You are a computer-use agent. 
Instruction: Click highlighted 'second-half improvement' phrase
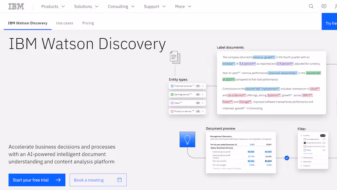262,89
